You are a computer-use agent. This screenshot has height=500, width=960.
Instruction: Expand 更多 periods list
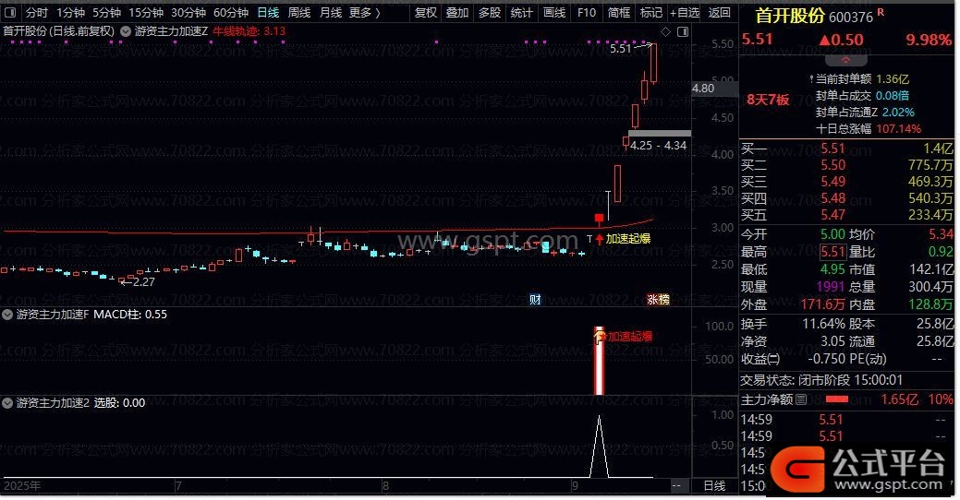(364, 12)
